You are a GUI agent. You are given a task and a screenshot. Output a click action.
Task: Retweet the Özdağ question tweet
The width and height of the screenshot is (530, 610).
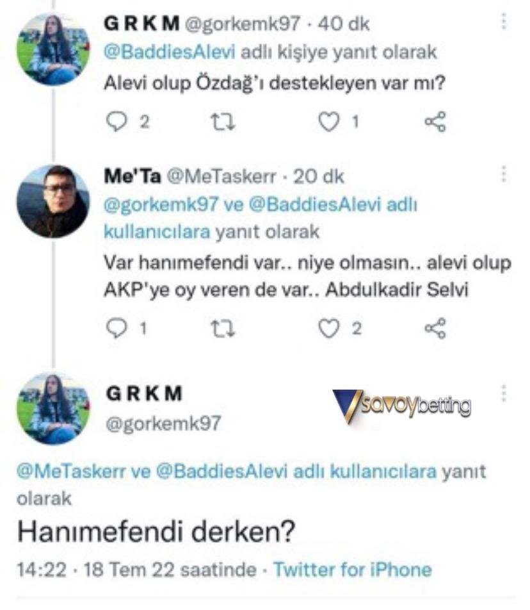(223, 122)
